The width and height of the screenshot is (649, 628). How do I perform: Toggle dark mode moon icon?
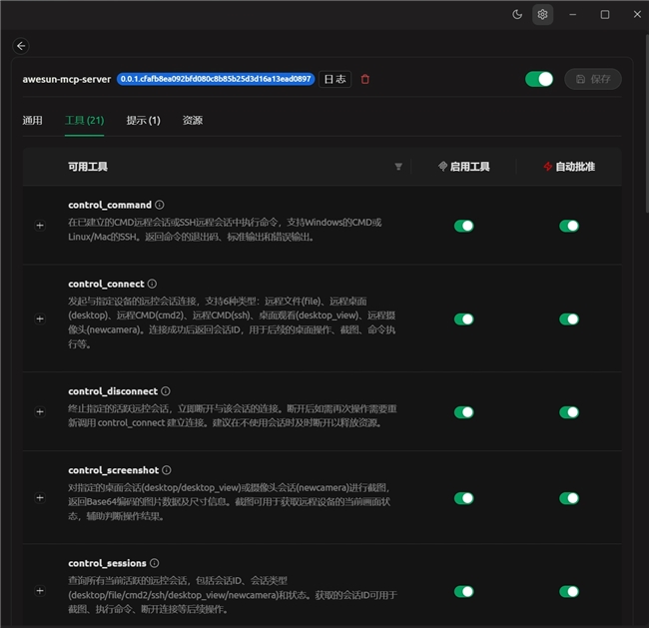point(517,14)
